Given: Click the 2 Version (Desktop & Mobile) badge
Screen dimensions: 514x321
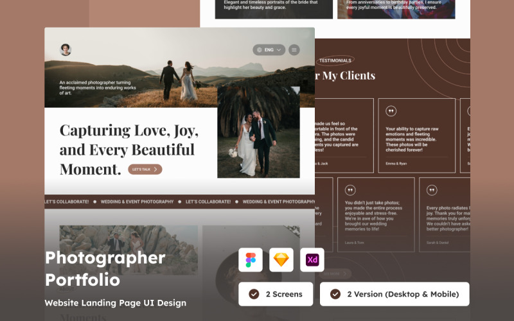Looking at the screenshot, I should [394, 294].
